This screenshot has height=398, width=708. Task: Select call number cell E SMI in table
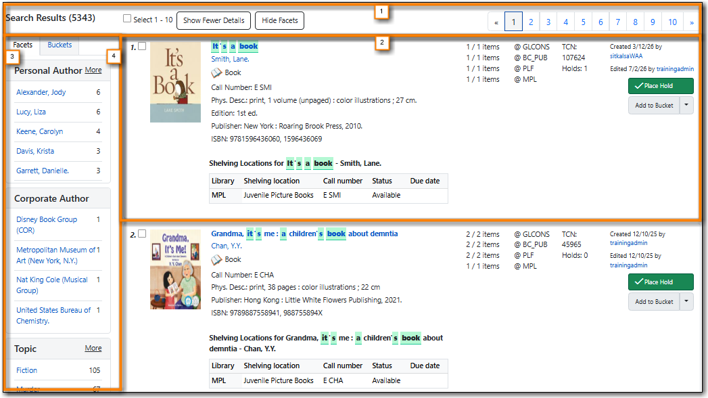pos(332,195)
